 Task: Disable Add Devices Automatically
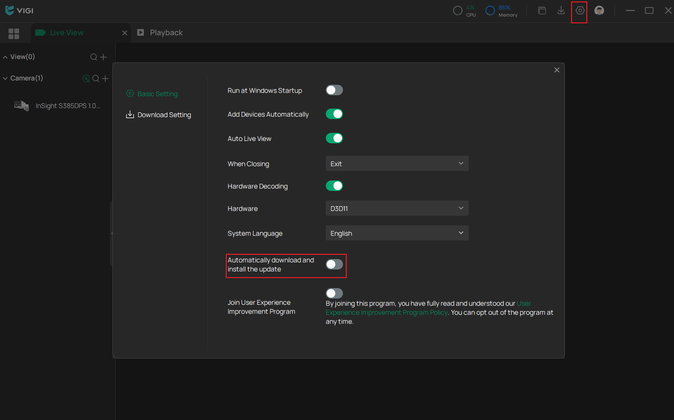pyautogui.click(x=334, y=114)
